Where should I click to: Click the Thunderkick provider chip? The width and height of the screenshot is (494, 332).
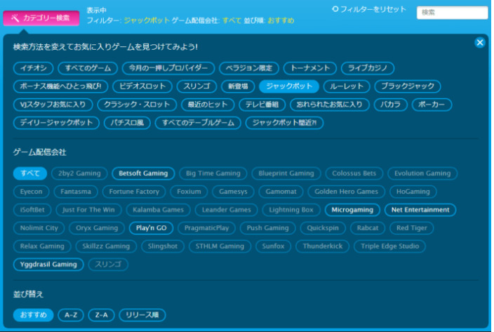(x=323, y=246)
